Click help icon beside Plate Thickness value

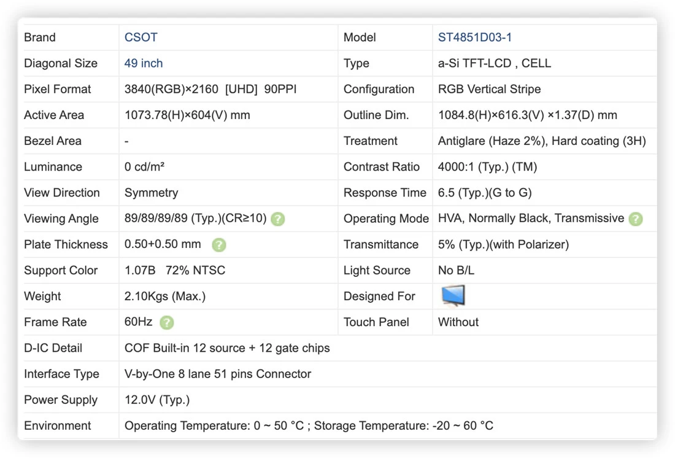218,245
